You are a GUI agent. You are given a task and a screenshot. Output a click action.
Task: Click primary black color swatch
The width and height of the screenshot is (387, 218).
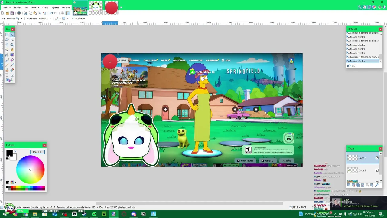tap(9, 153)
